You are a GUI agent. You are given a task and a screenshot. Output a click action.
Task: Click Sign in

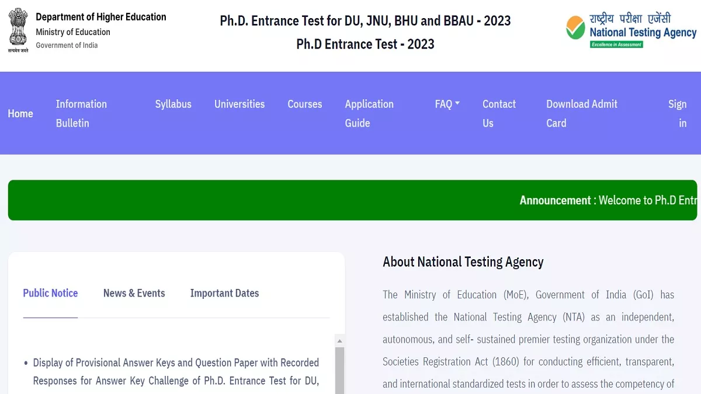pyautogui.click(x=678, y=113)
